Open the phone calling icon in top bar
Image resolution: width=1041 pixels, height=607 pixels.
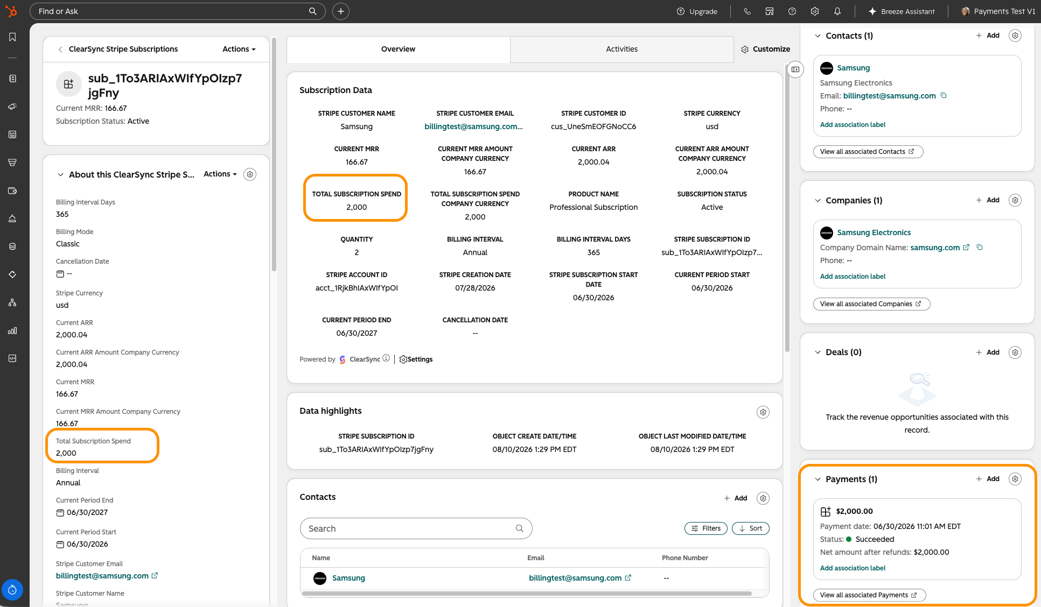click(x=747, y=11)
